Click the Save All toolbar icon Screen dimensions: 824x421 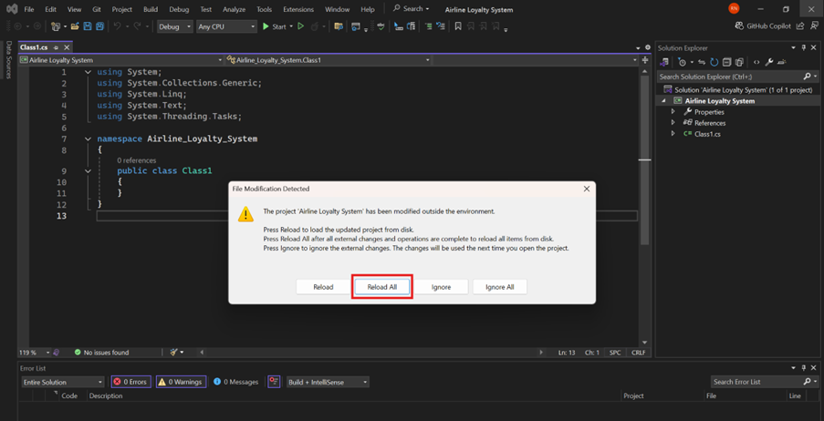pos(99,26)
